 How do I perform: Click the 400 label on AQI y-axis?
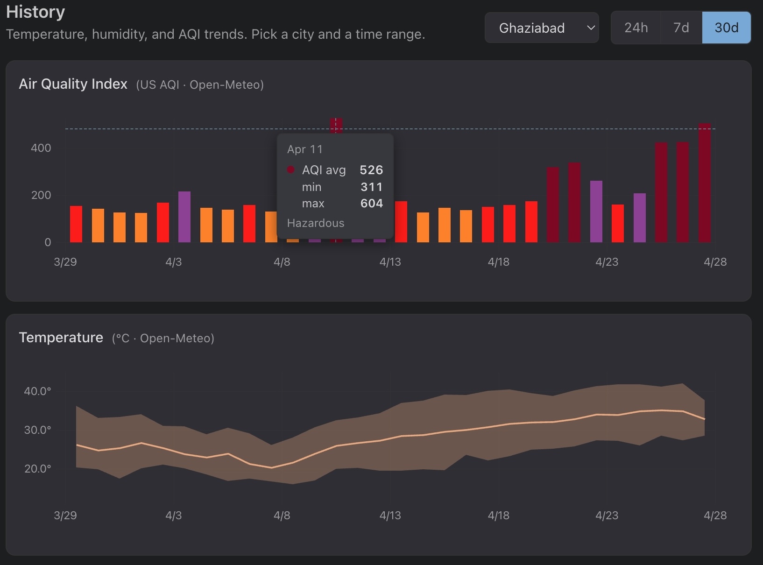(x=41, y=148)
